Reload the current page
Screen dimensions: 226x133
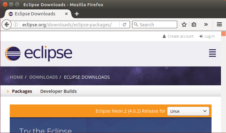coord(125,24)
